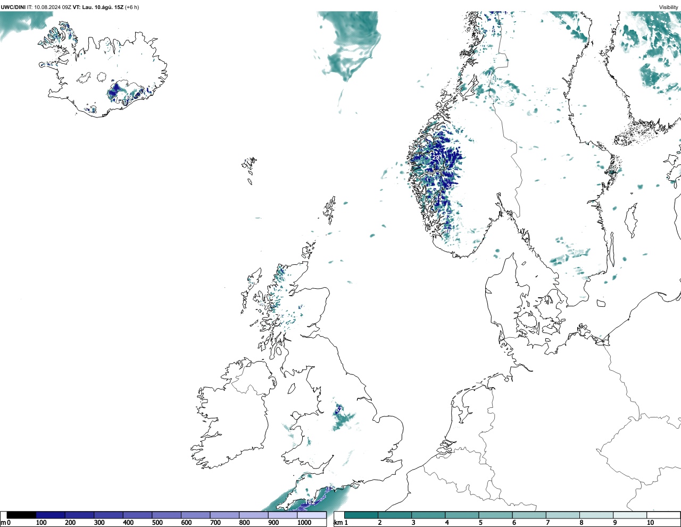The image size is (681, 527).
Task: Click the "3" km scale label
Action: (413, 523)
